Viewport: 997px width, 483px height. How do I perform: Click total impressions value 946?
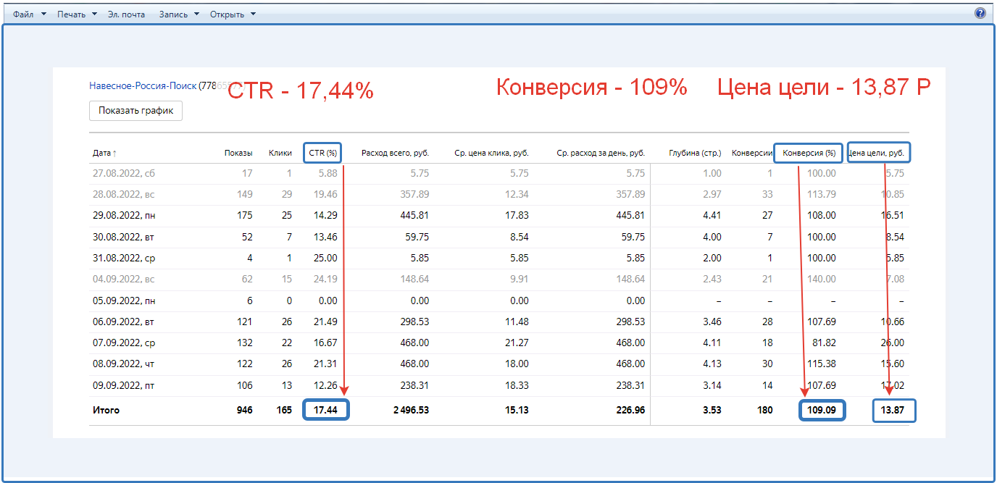244,410
